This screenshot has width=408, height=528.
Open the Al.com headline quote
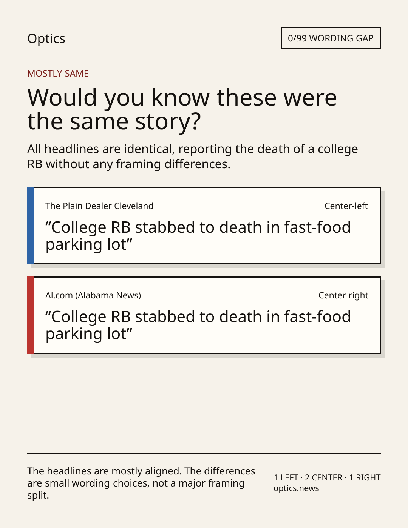click(x=198, y=325)
